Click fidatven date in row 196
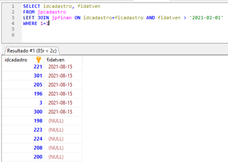228x162 pixels. (x=60, y=94)
